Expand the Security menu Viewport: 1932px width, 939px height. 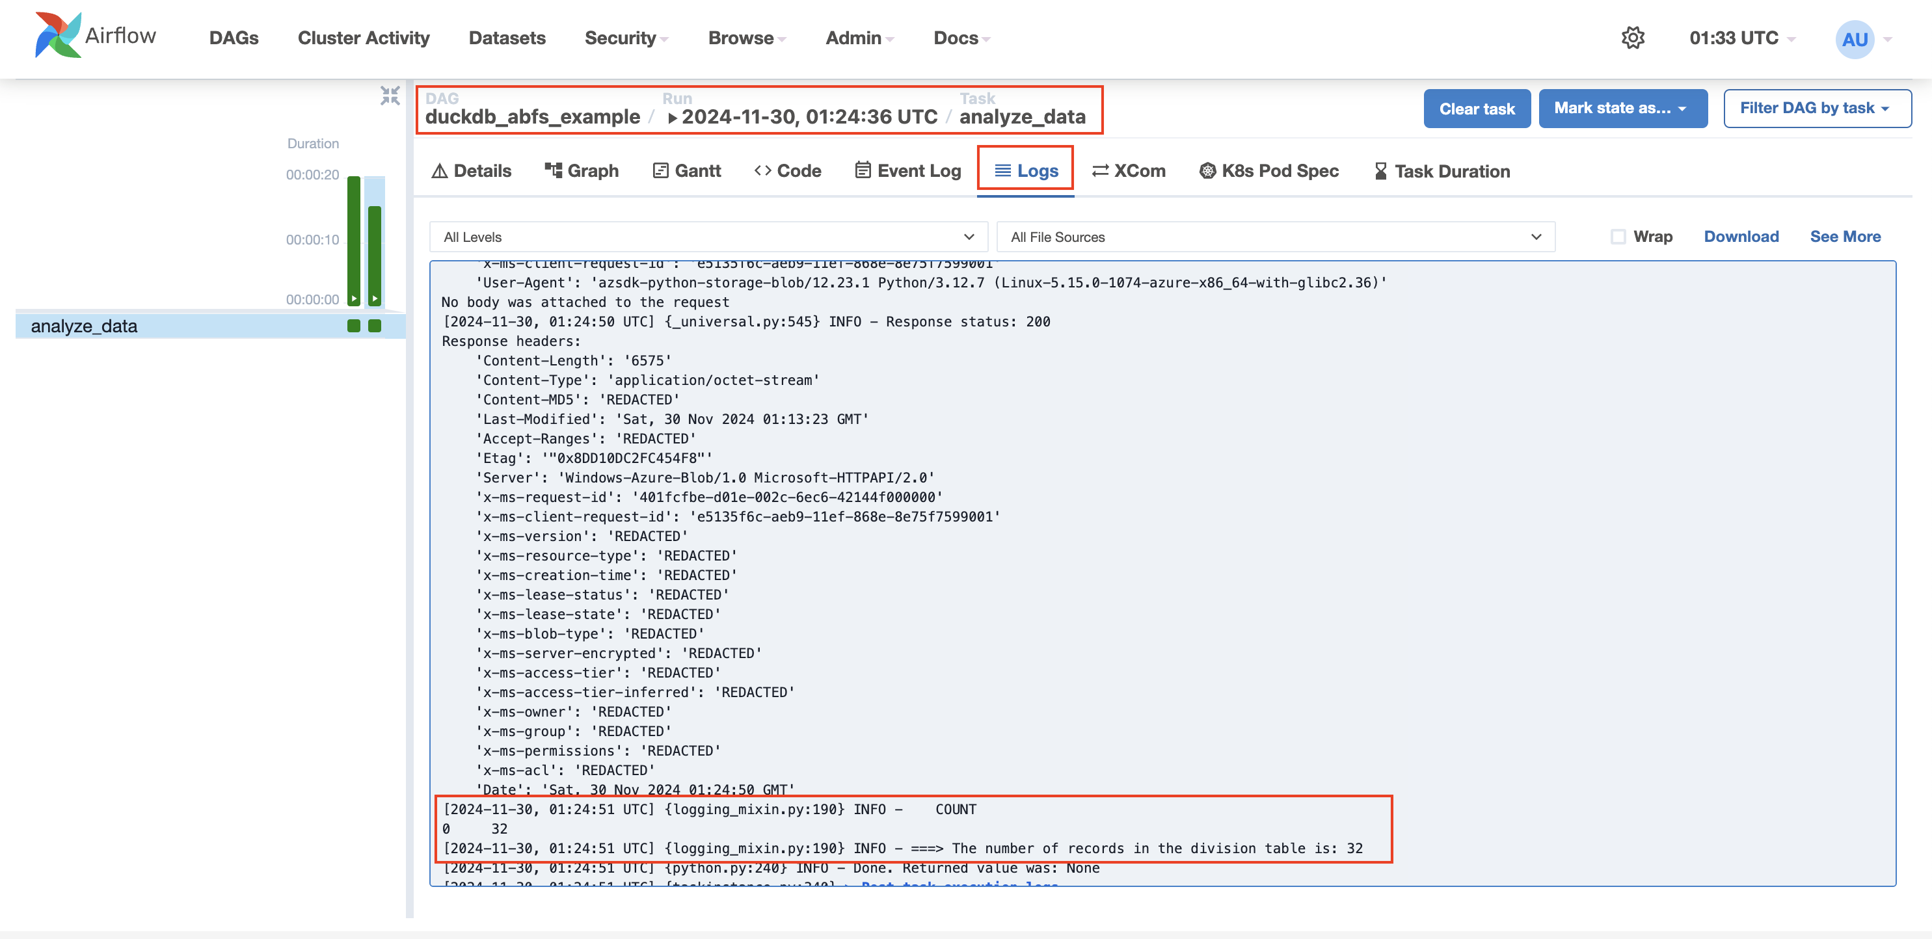626,38
